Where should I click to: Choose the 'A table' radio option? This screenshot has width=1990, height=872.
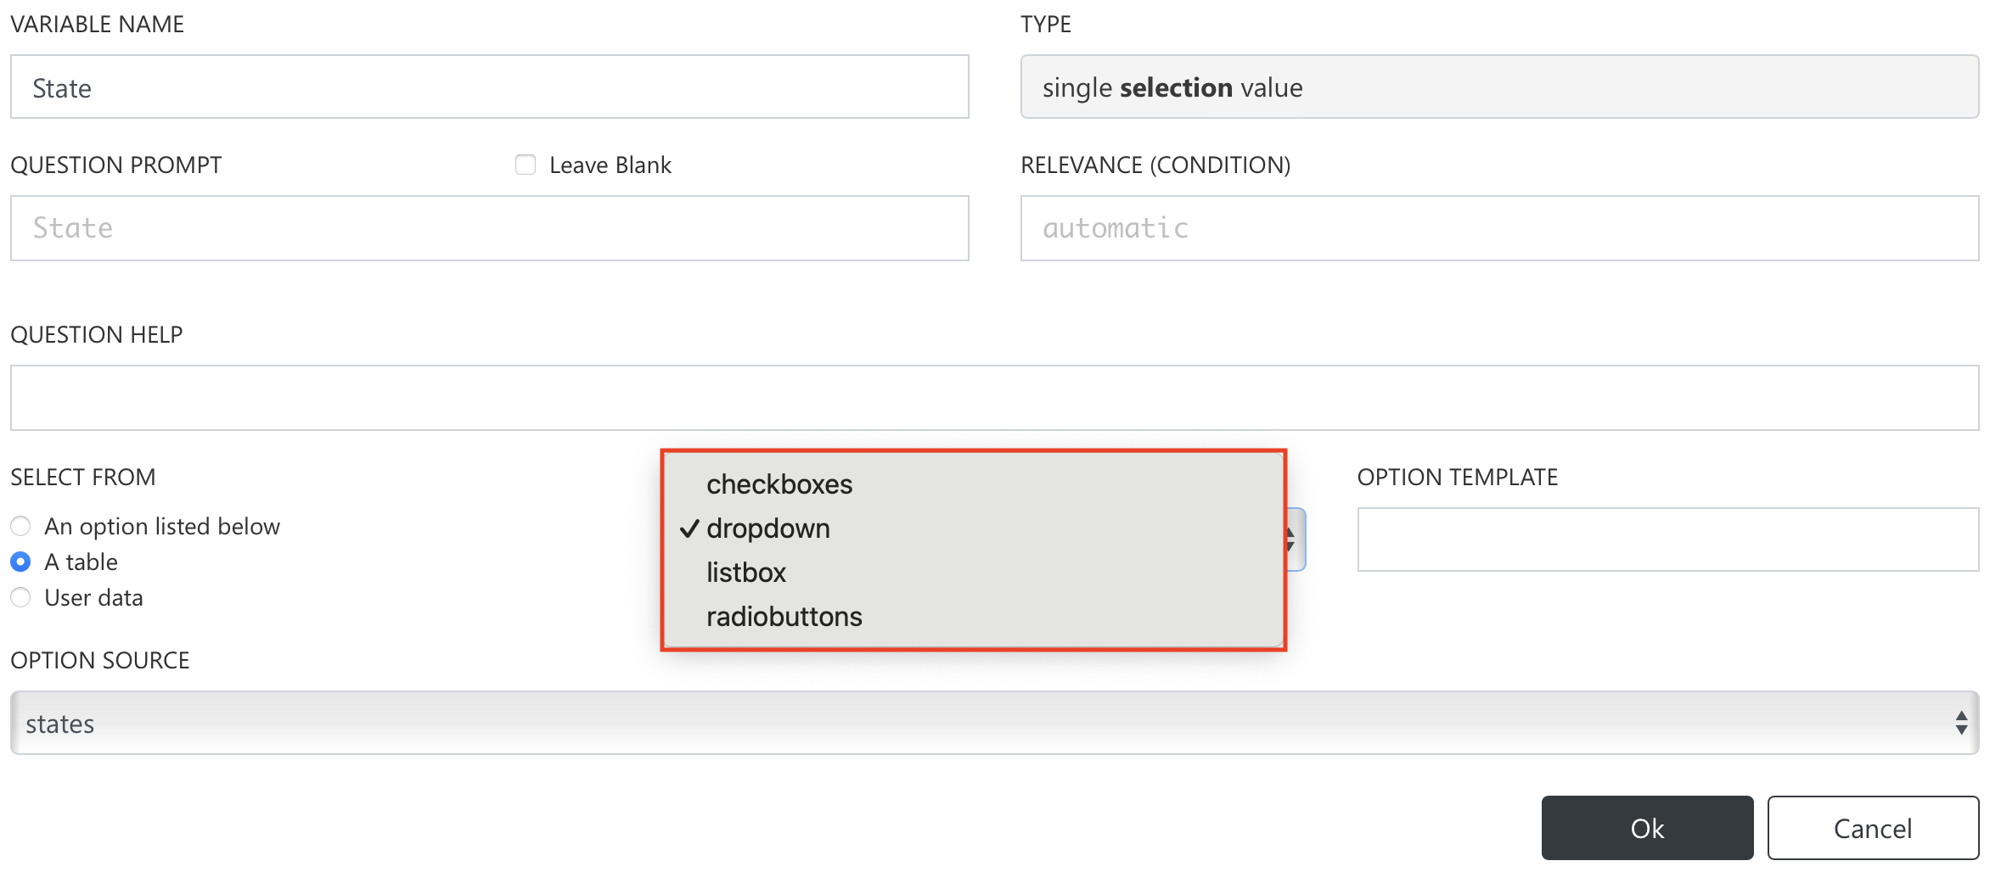(x=21, y=562)
